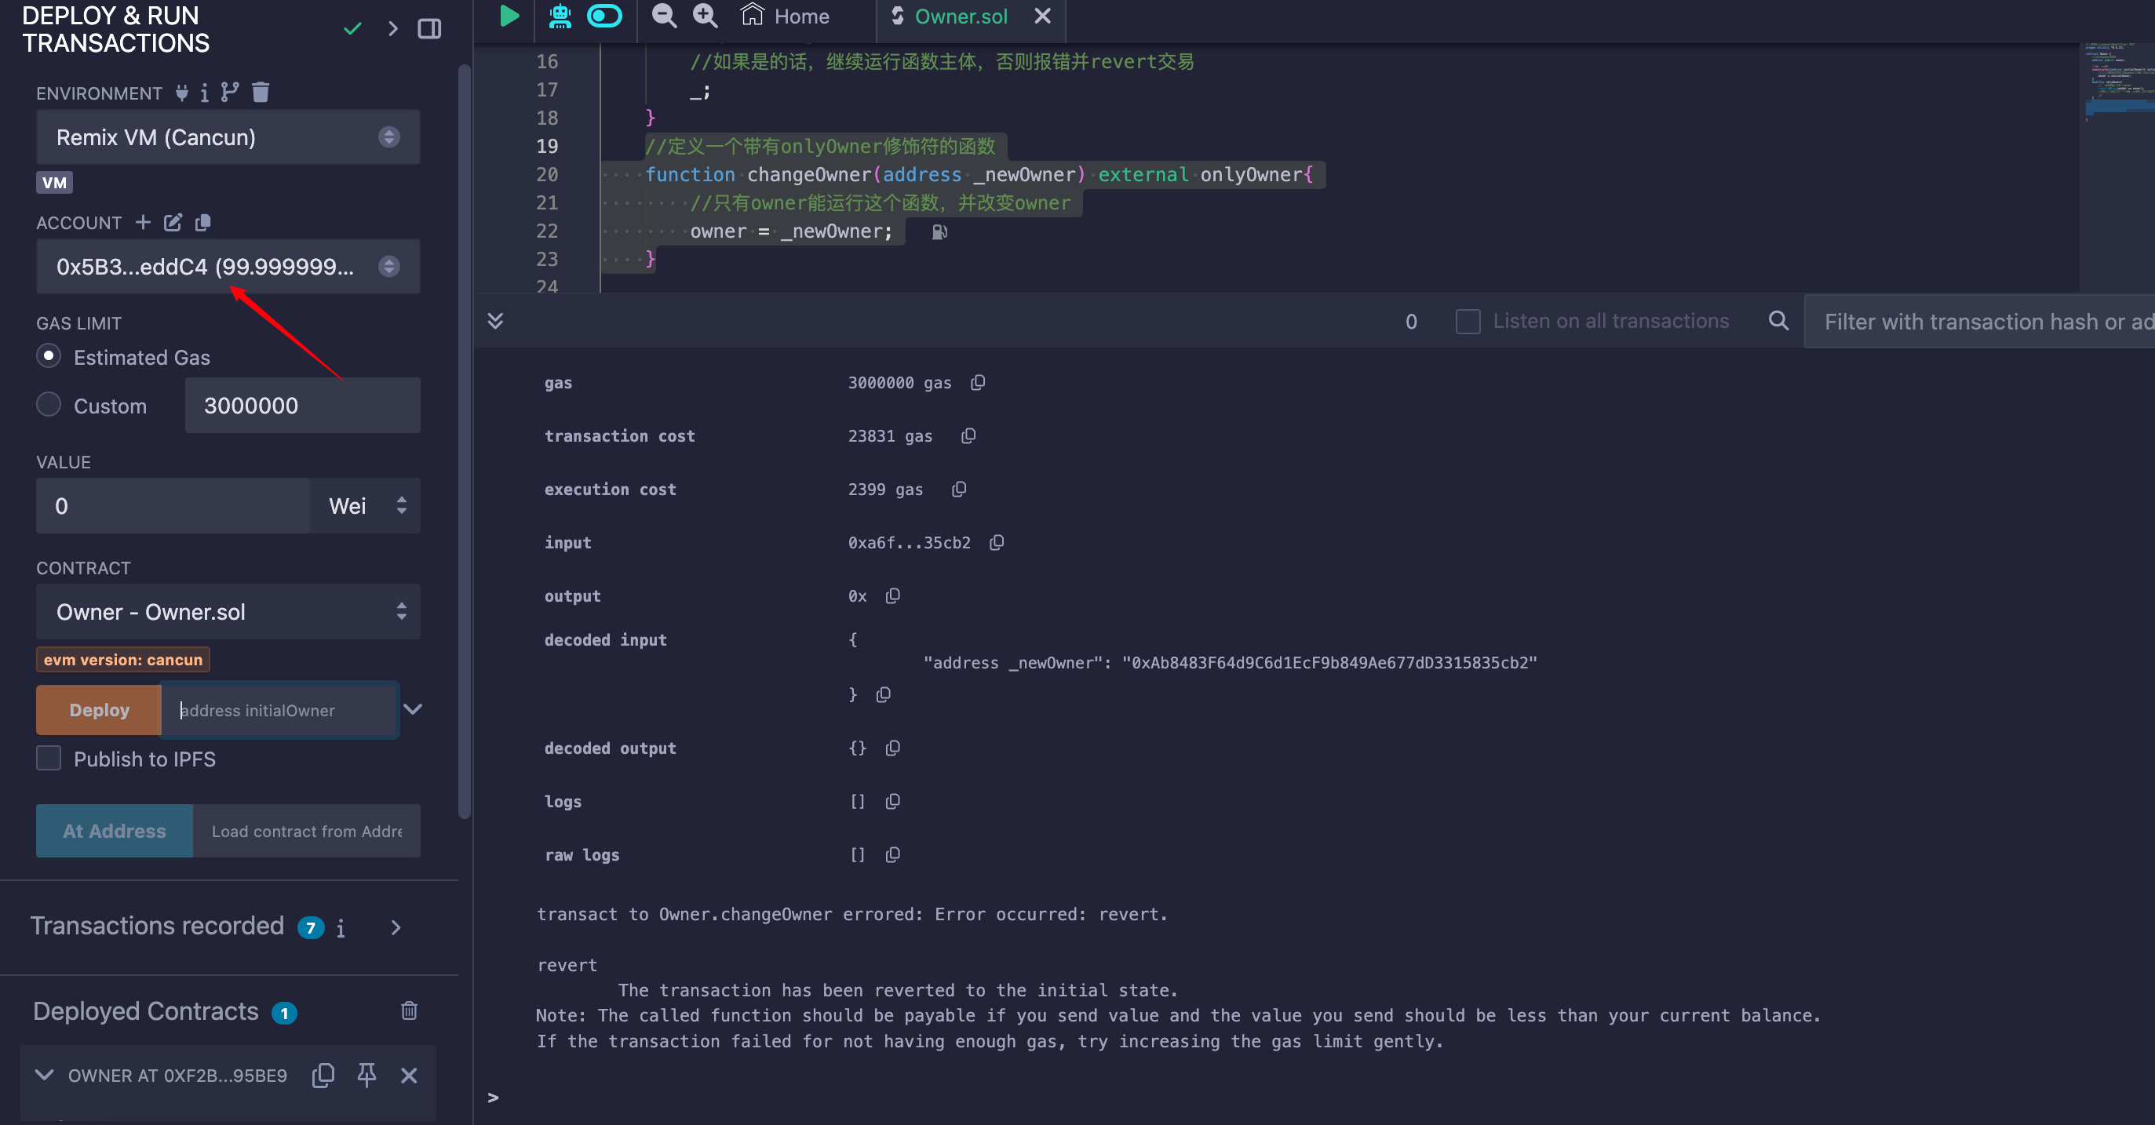The image size is (2155, 1125).
Task: Copy the transaction cost 23831 gas
Action: click(968, 435)
